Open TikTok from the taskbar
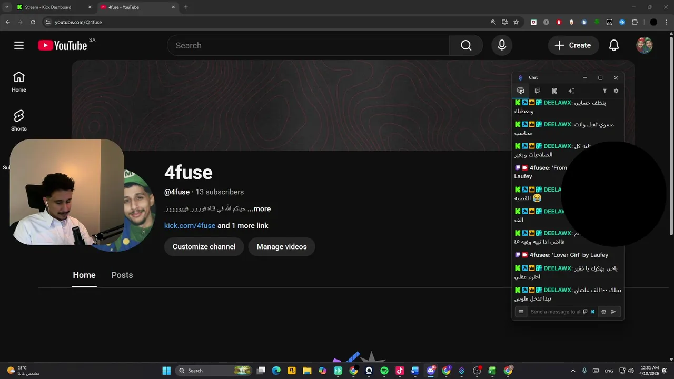 pos(400,371)
